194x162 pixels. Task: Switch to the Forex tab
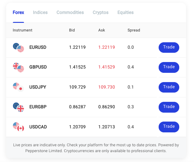(x=18, y=13)
